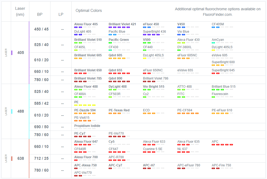The image size is (267, 179).
Task: Choose the Cyanine 5 SE fluorochrome
Action: point(153,149)
